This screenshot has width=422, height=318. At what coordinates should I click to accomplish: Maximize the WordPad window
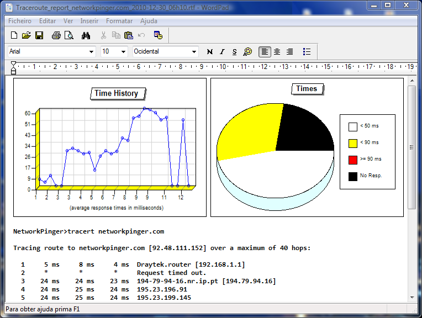pyautogui.click(x=388, y=6)
